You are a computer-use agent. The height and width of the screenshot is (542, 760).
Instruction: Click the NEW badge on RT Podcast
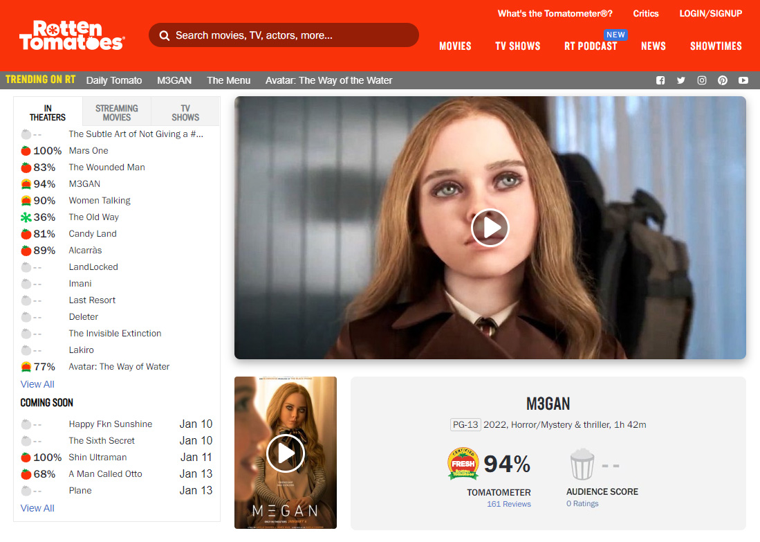coord(615,35)
